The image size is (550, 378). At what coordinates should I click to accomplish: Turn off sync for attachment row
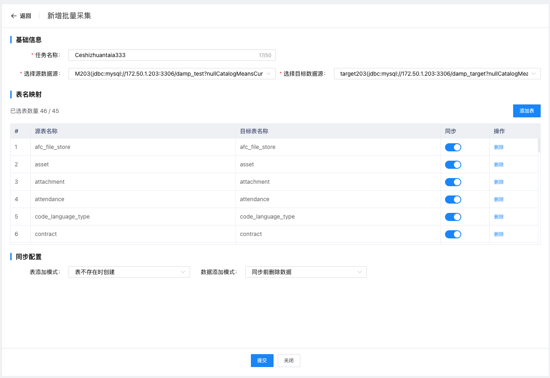pyautogui.click(x=453, y=182)
